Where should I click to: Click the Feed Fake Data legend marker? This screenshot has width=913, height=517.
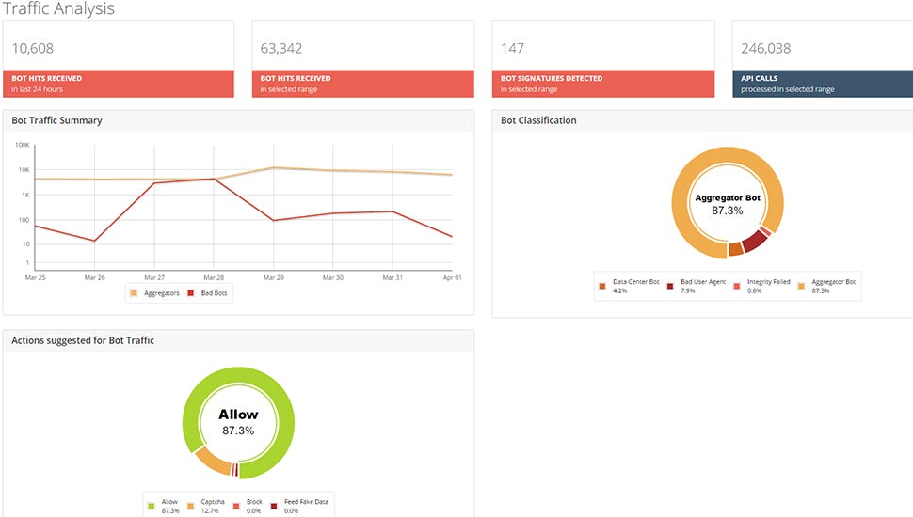coord(274,506)
